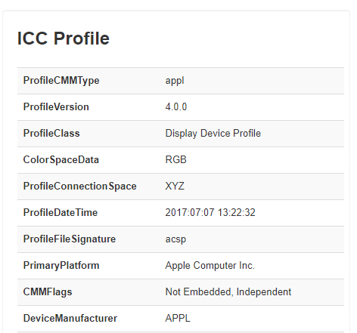Select the ProfileConnectionSpace label
This screenshot has width=357, height=333.
pyautogui.click(x=79, y=187)
